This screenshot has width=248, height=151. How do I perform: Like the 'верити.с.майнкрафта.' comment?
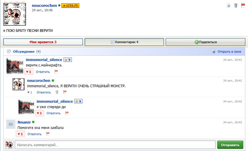pyautogui.click(x=29, y=72)
